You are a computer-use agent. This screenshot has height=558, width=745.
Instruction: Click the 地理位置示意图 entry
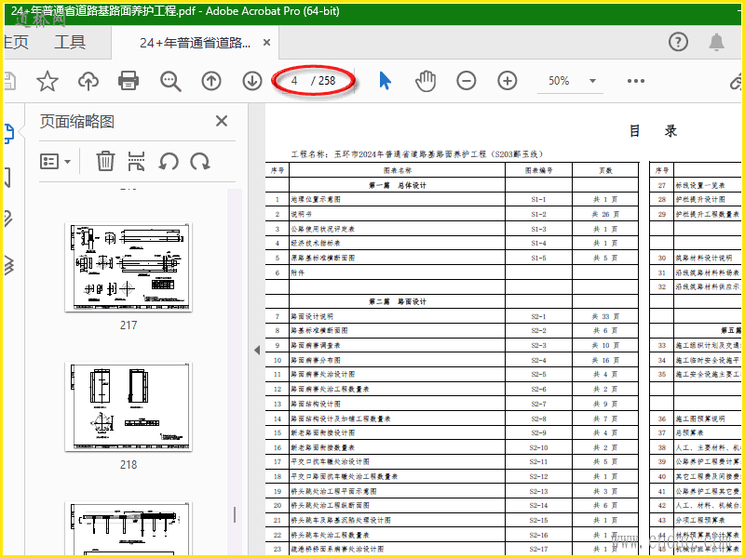[316, 200]
